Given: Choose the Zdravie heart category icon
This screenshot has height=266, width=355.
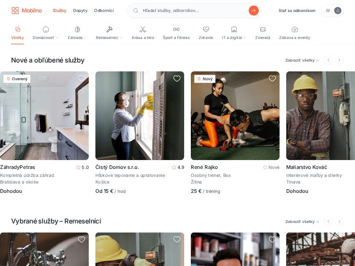Looking at the screenshot, I should coord(206,30).
